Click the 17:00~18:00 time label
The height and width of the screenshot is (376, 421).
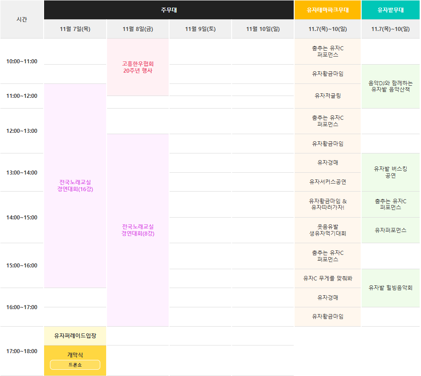pyautogui.click(x=22, y=351)
